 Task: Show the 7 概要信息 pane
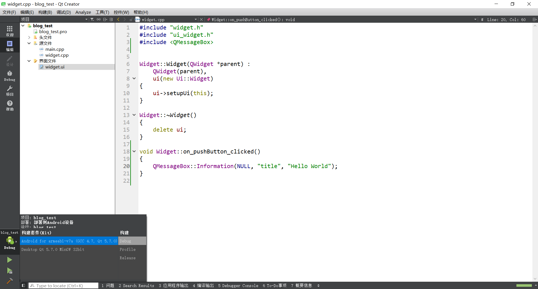[302, 285]
